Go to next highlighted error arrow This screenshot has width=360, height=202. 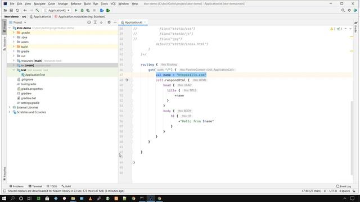point(350,29)
